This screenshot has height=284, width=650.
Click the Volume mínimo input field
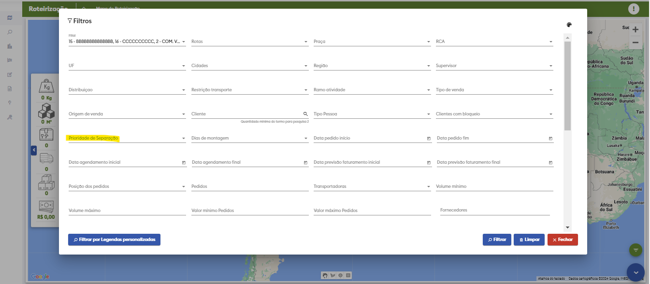494,186
